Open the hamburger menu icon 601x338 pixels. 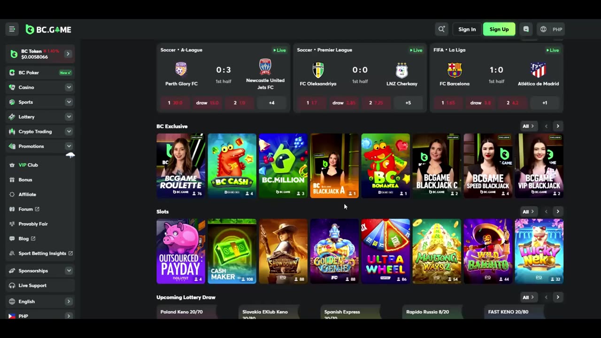pos(12,29)
